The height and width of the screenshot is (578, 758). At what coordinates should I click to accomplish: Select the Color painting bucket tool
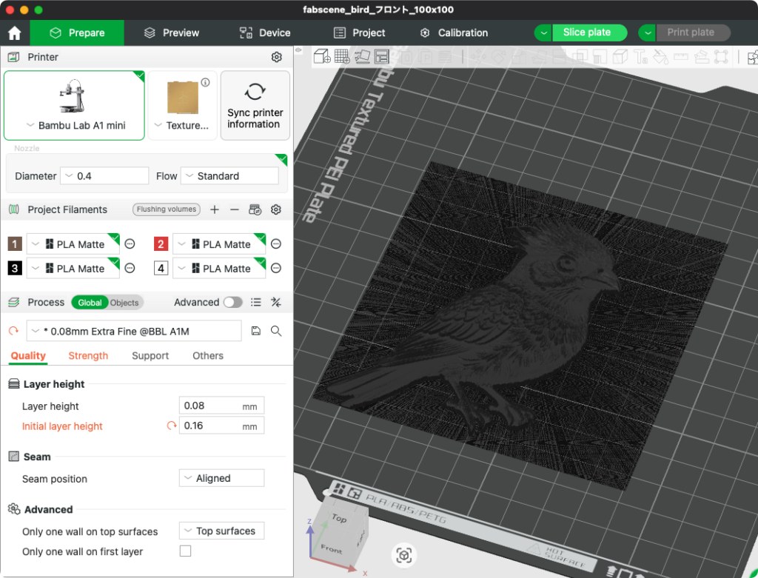pyautogui.click(x=660, y=57)
